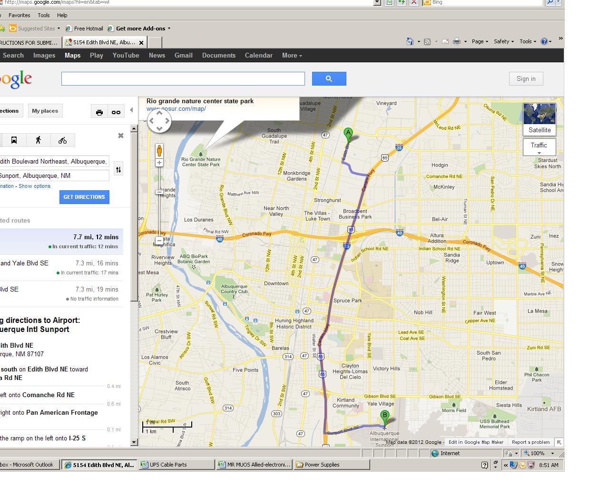Open the Help menu in the menu bar
Viewport: 609px width, 487px height.
tap(62, 15)
